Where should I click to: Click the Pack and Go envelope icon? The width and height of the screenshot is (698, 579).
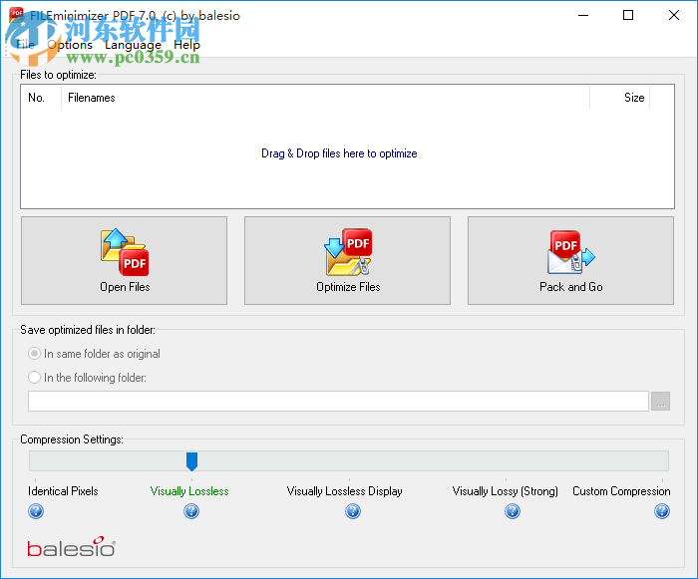click(571, 252)
